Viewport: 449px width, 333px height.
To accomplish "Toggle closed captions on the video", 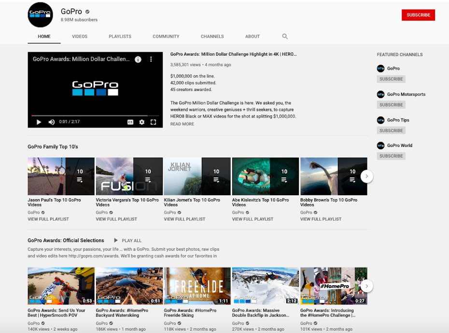I will pos(130,122).
